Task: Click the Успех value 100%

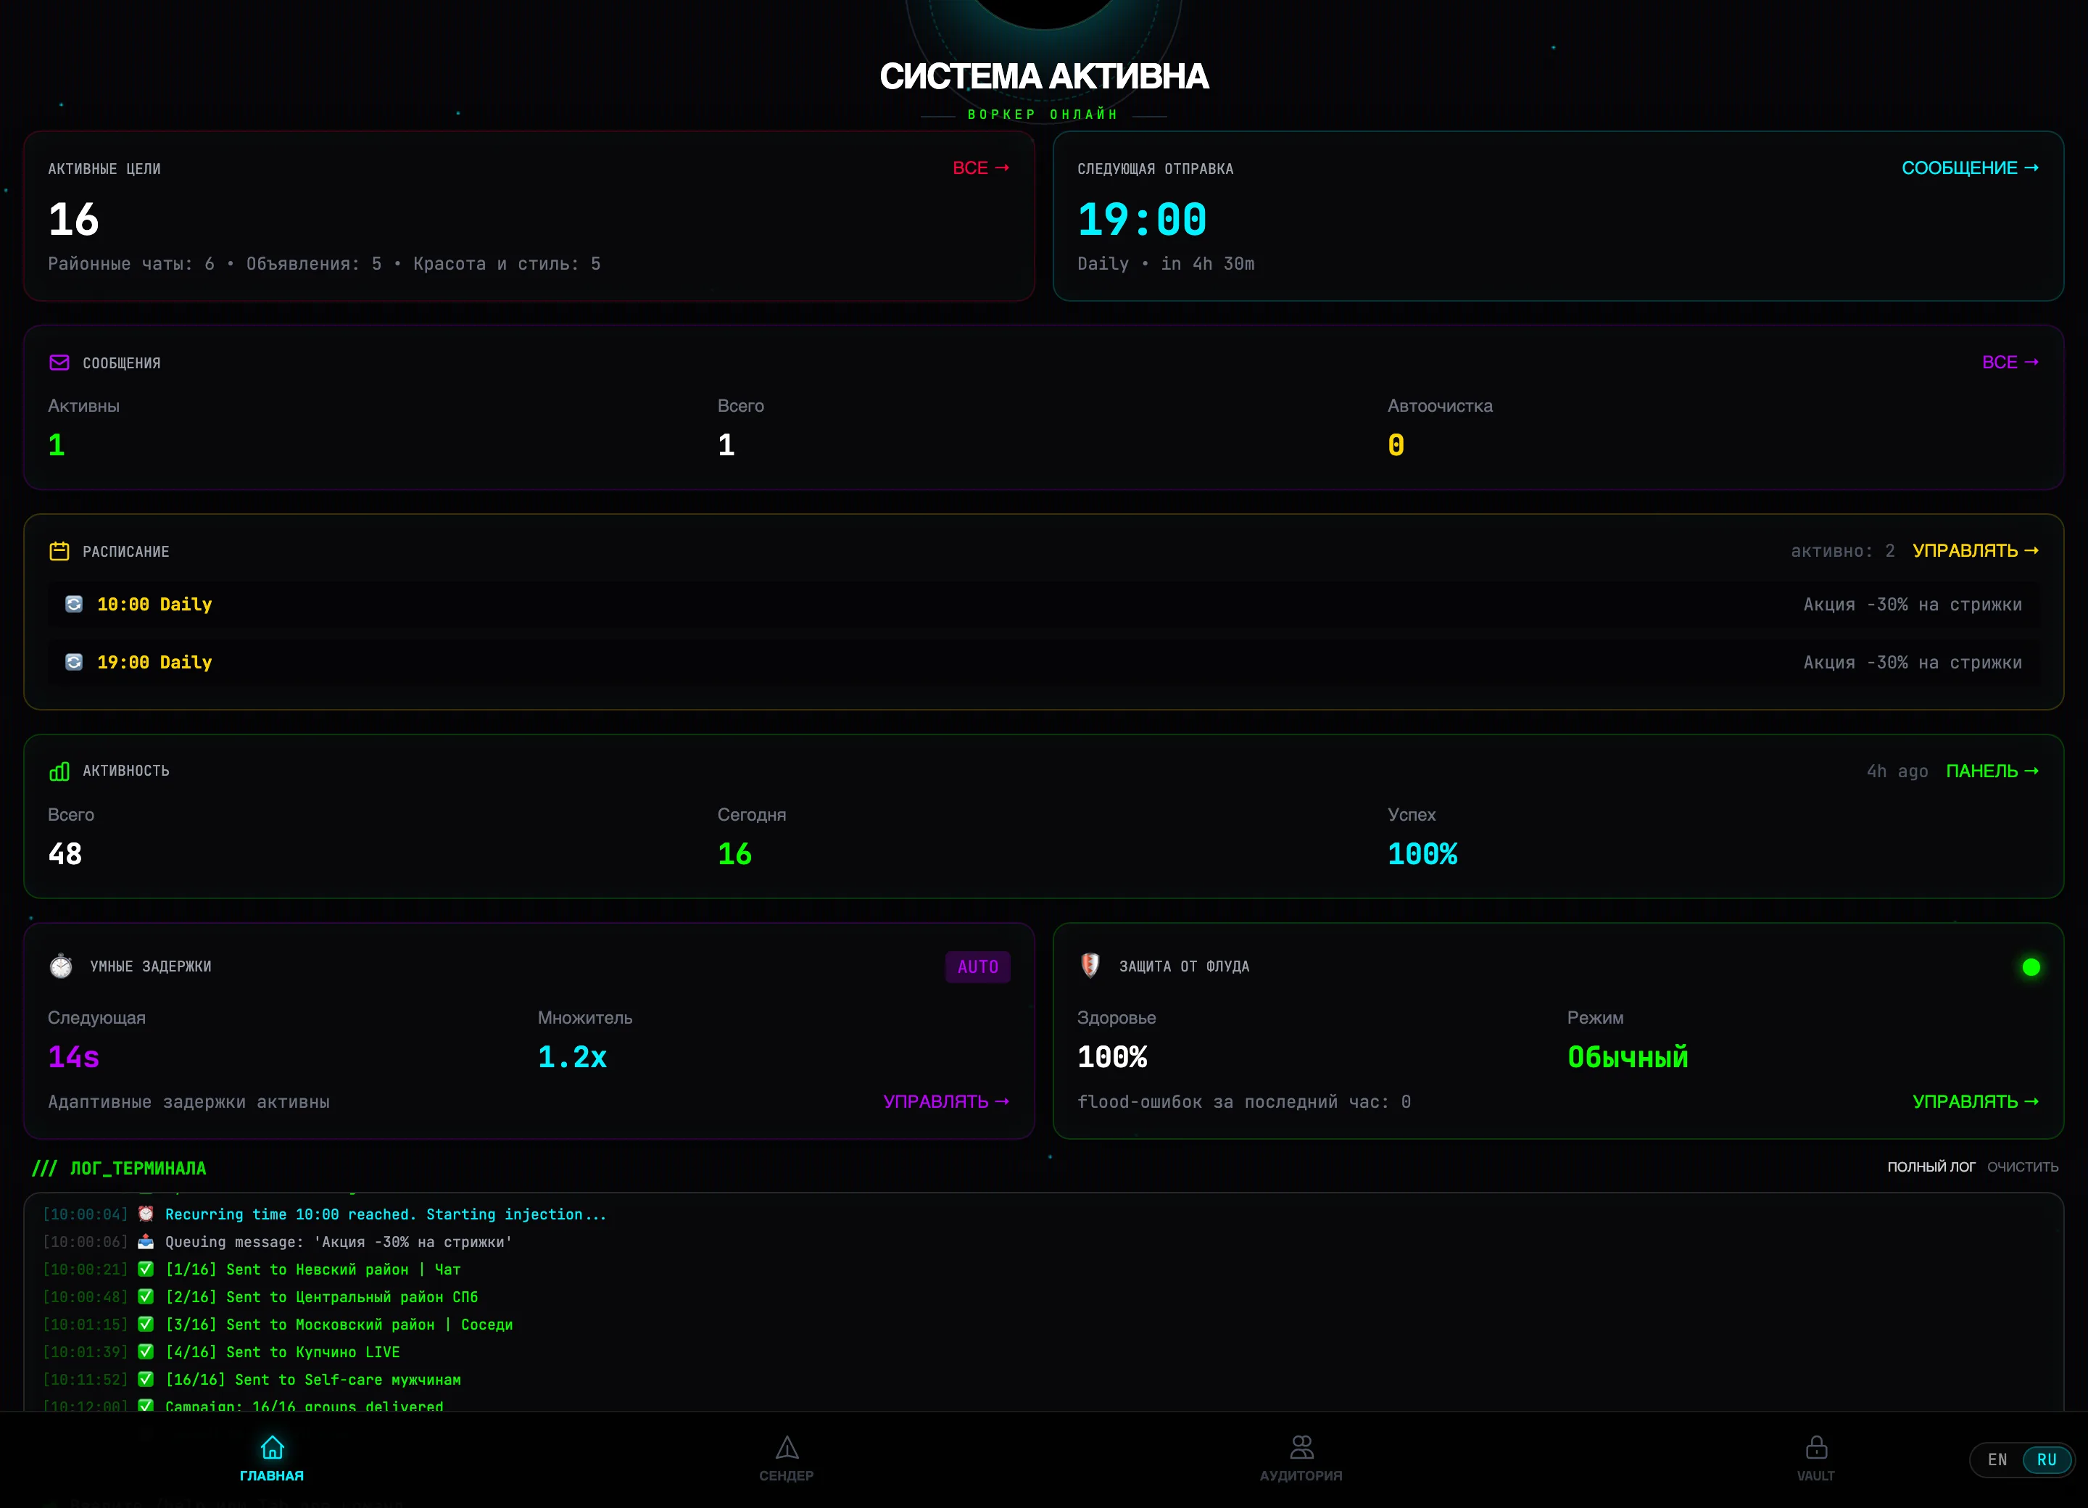Action: 1422,854
